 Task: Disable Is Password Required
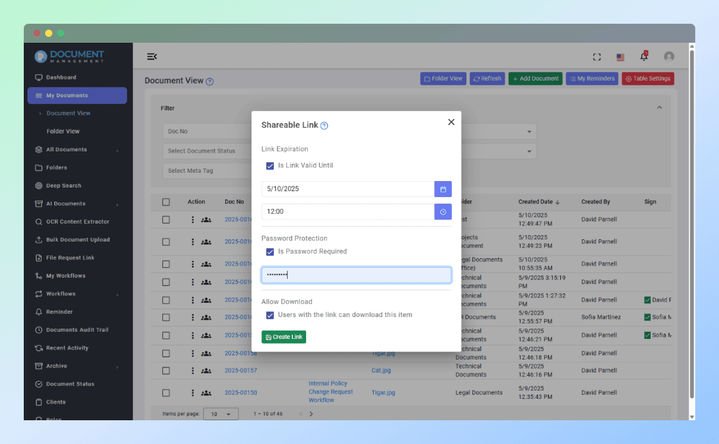click(x=270, y=252)
